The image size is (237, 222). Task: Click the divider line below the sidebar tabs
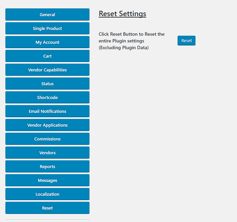point(47,220)
